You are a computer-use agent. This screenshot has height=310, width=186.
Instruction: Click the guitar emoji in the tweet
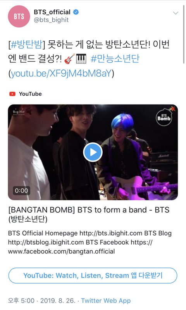[70, 59]
